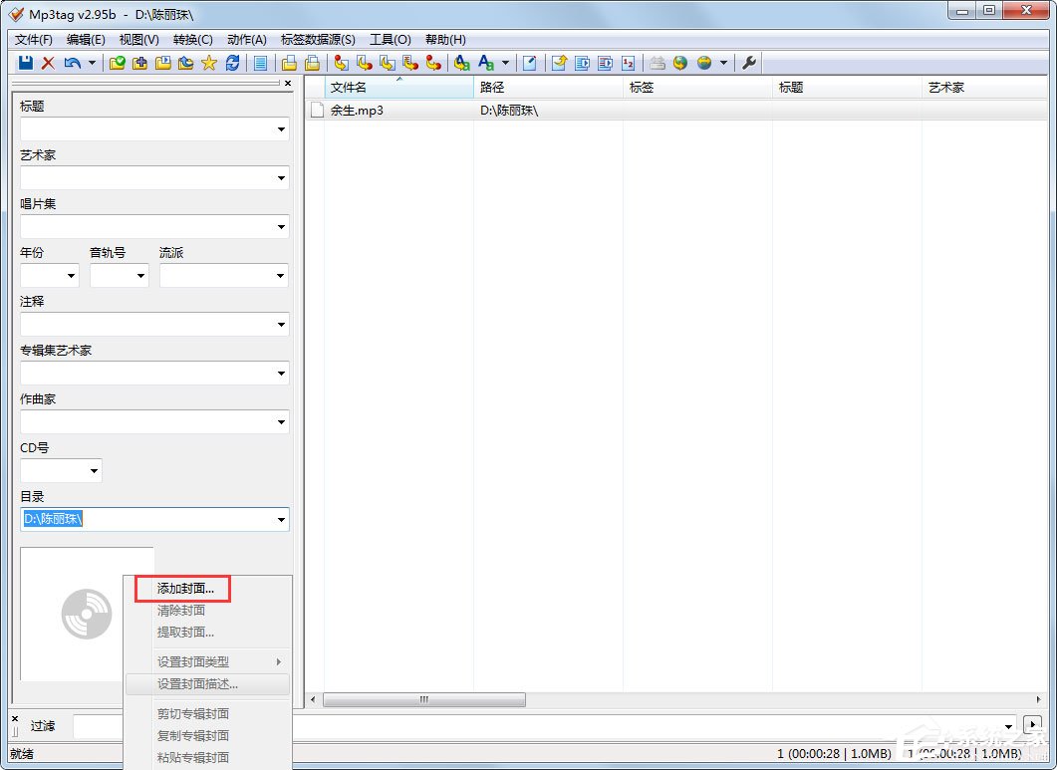Click the favorites star icon

[208, 63]
